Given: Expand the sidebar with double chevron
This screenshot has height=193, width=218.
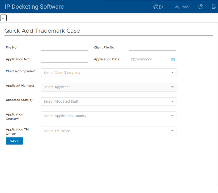Looking at the screenshot, I should (x=3, y=18).
